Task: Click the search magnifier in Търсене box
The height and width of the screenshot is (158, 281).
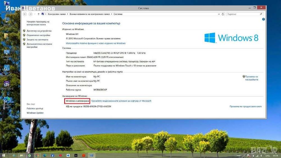Action: point(261,14)
